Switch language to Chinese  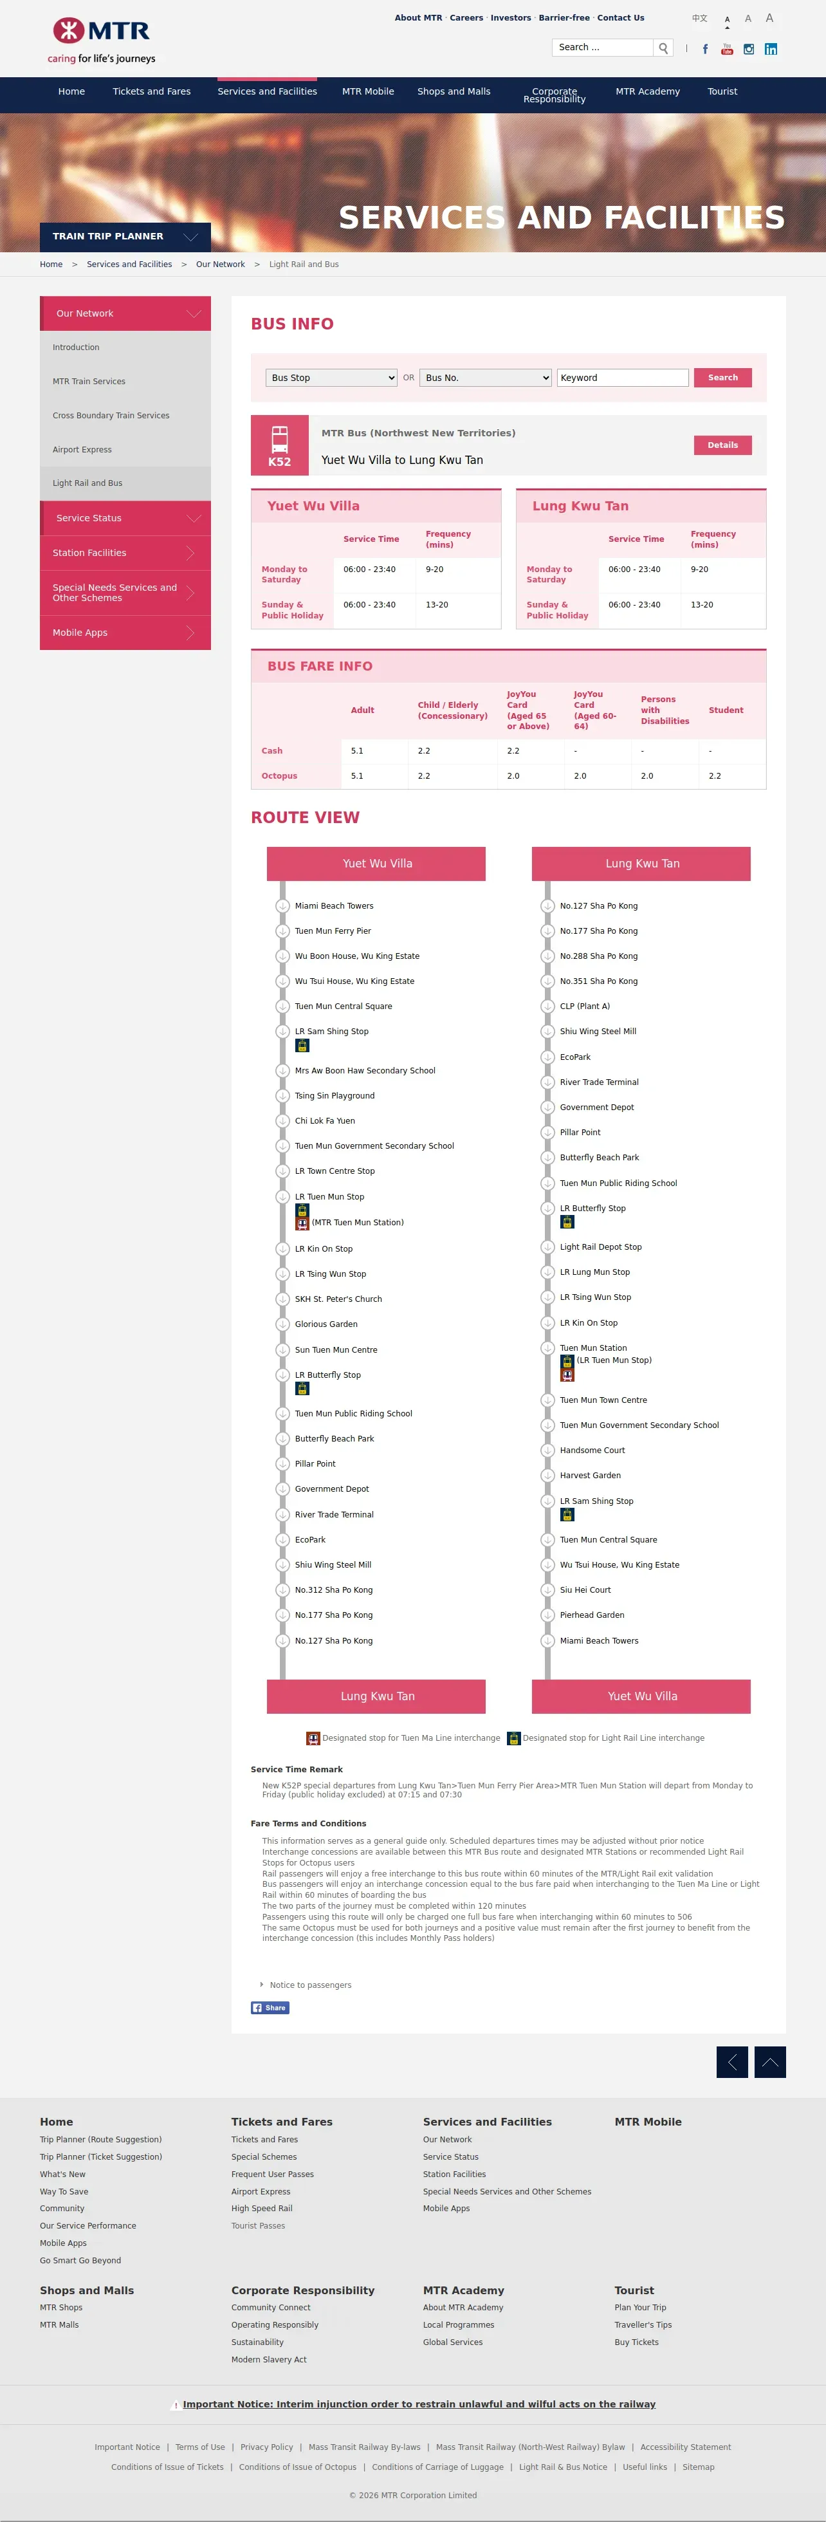pyautogui.click(x=700, y=19)
